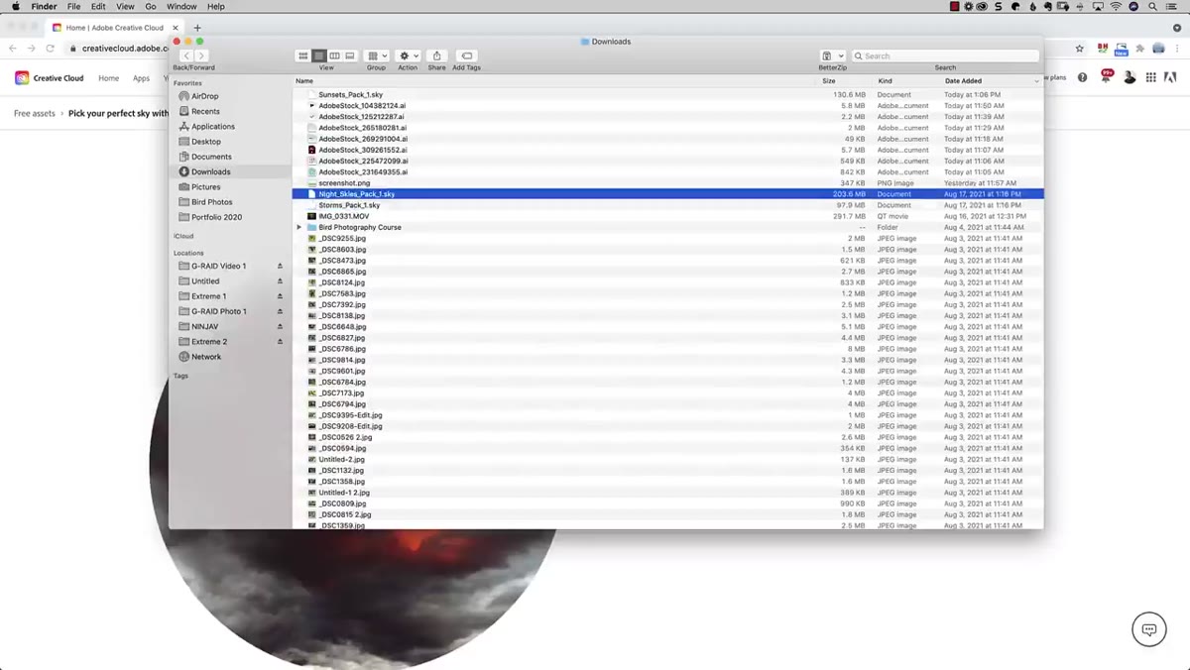Open the chat help bubble
Image resolution: width=1190 pixels, height=670 pixels.
point(1149,629)
